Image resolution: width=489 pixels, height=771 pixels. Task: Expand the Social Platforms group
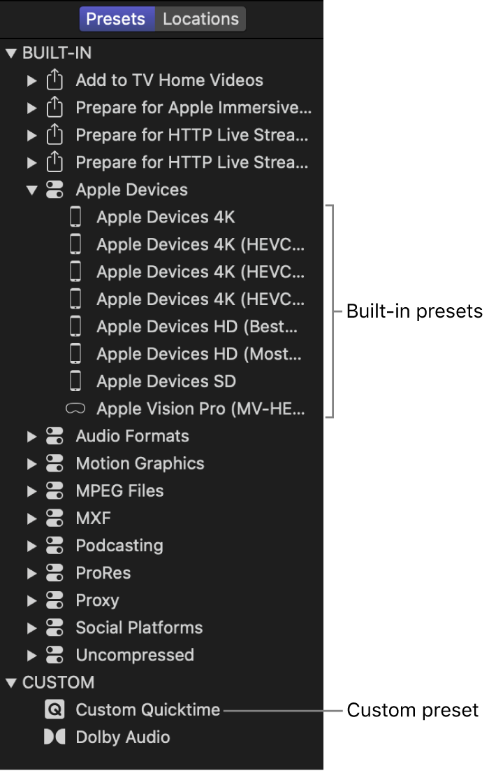(x=31, y=628)
